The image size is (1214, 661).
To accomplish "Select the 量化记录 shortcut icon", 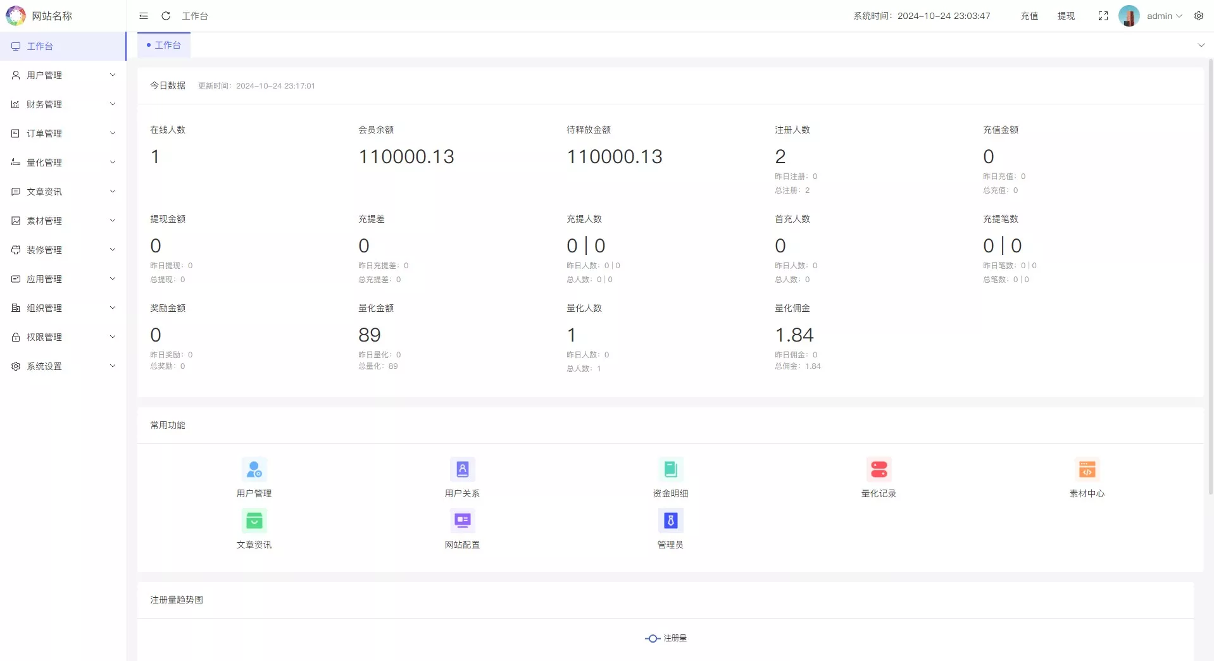I will pos(879,469).
